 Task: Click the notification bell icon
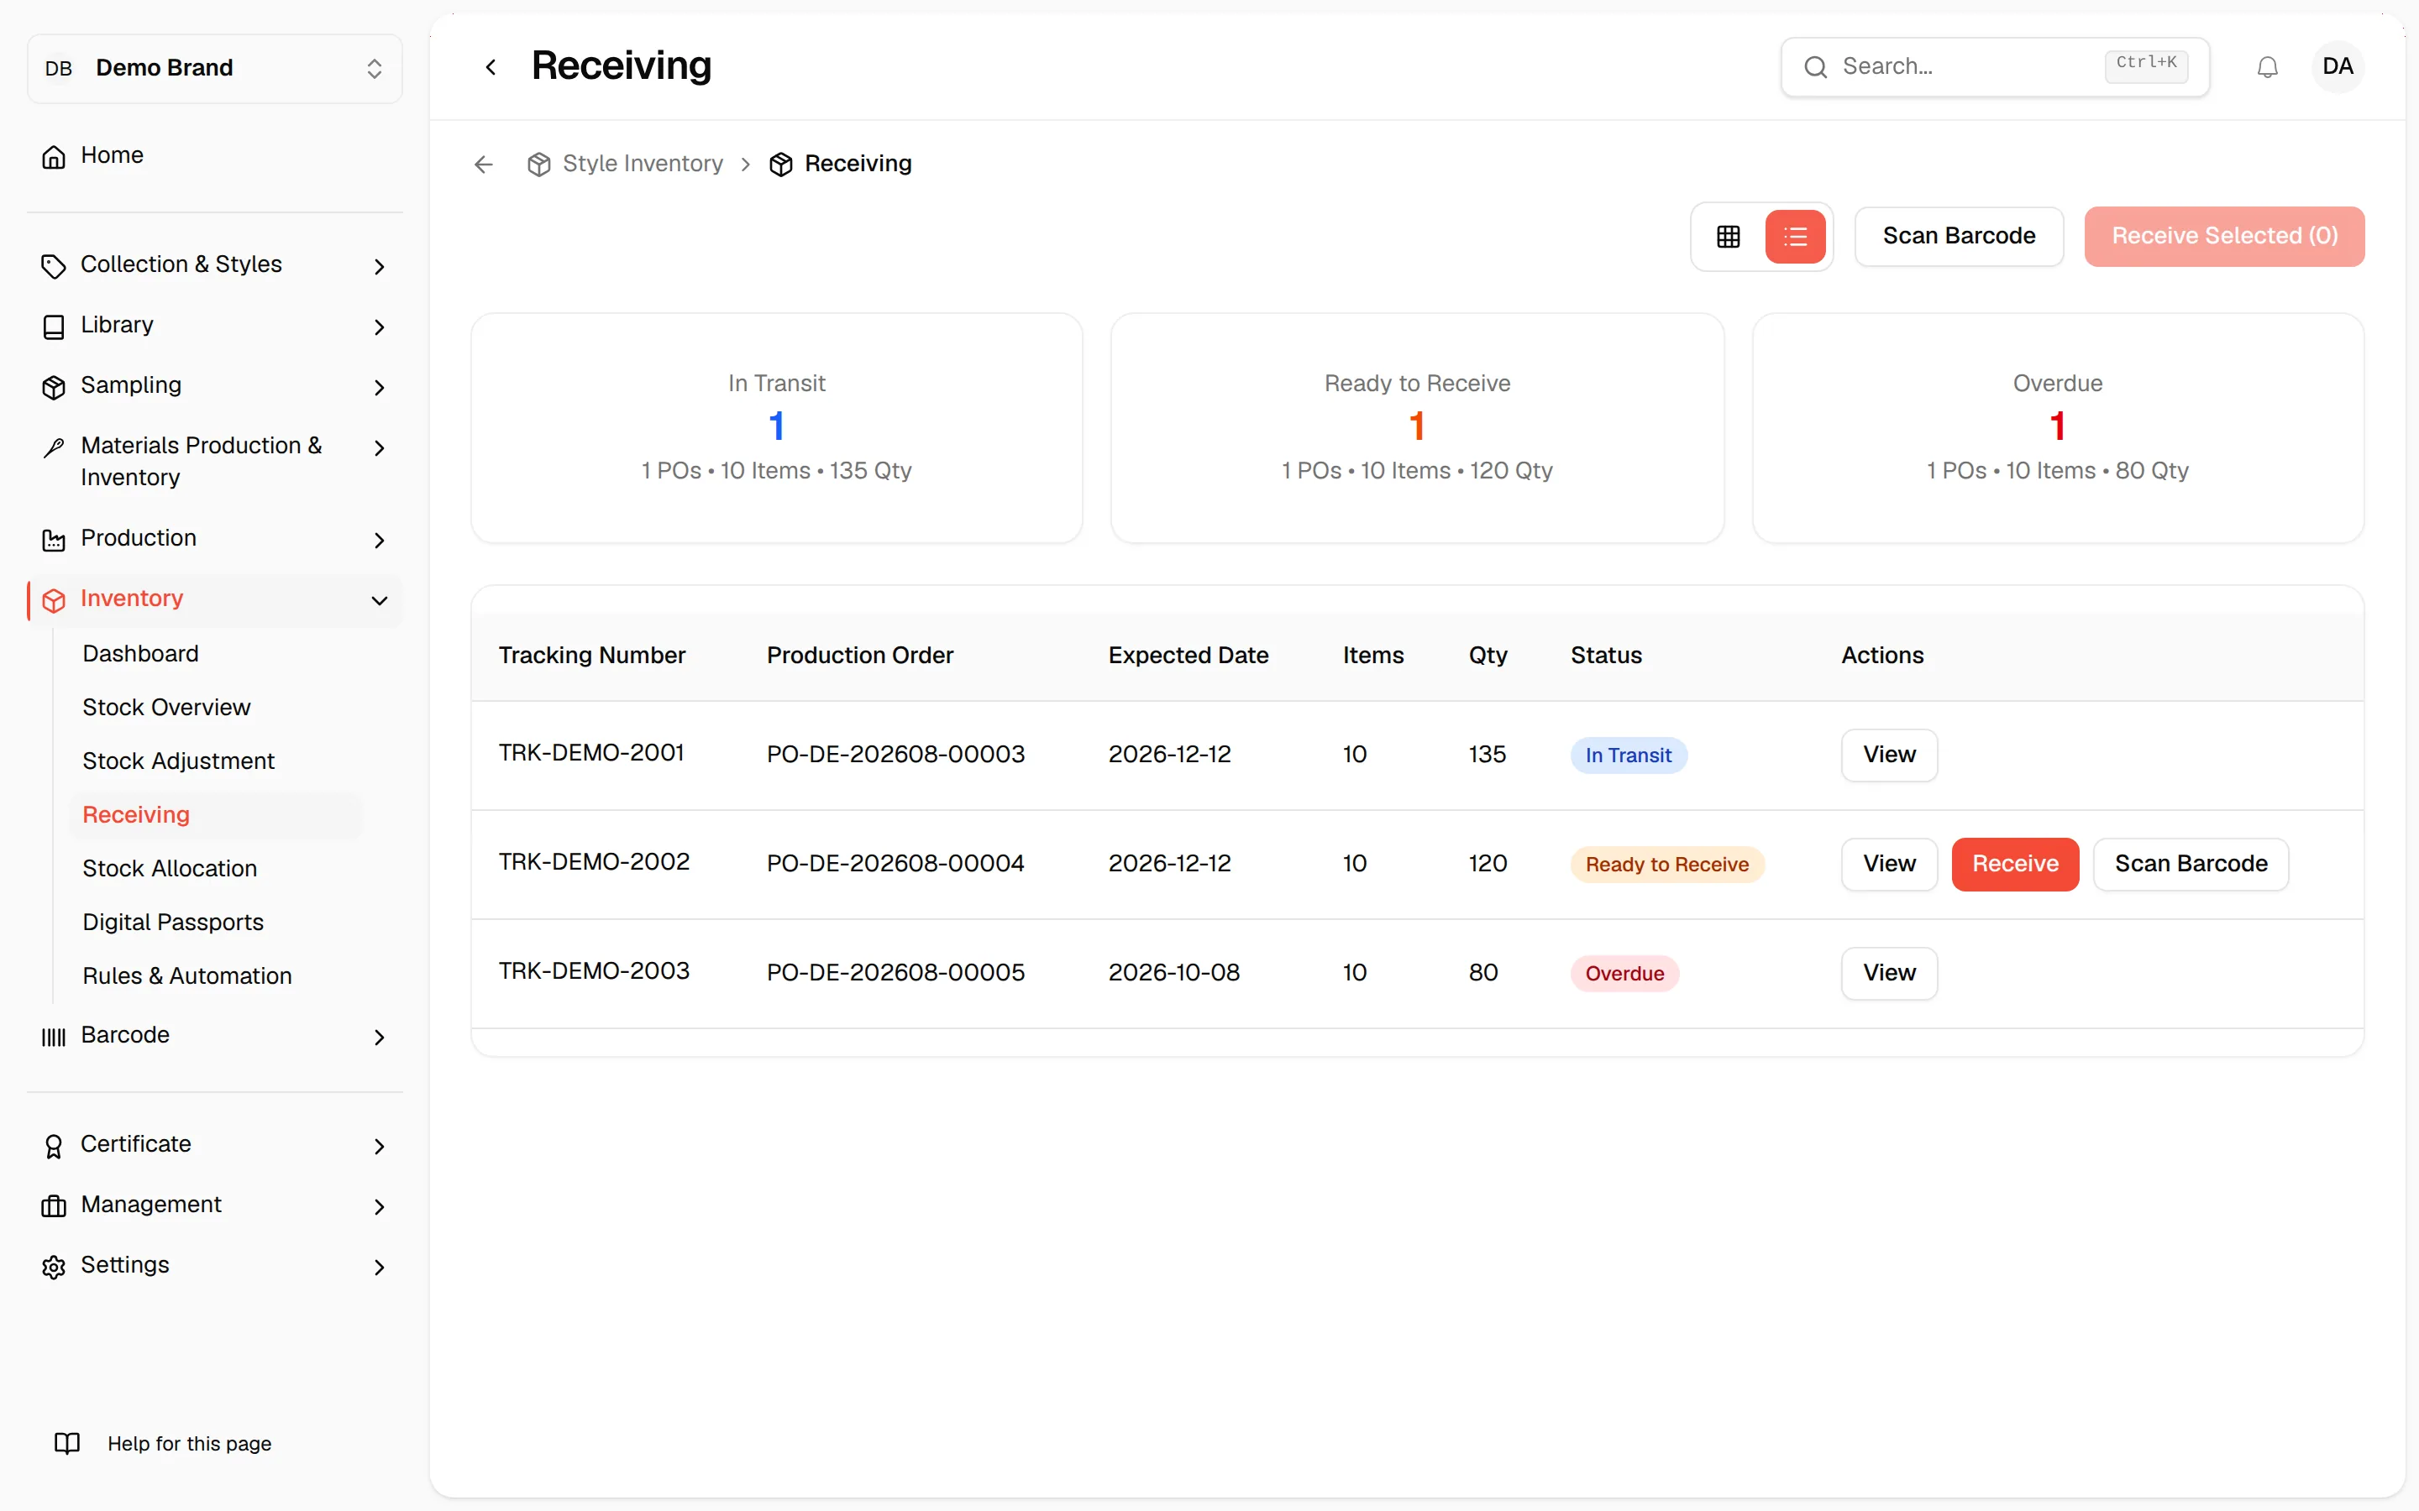coord(2267,67)
